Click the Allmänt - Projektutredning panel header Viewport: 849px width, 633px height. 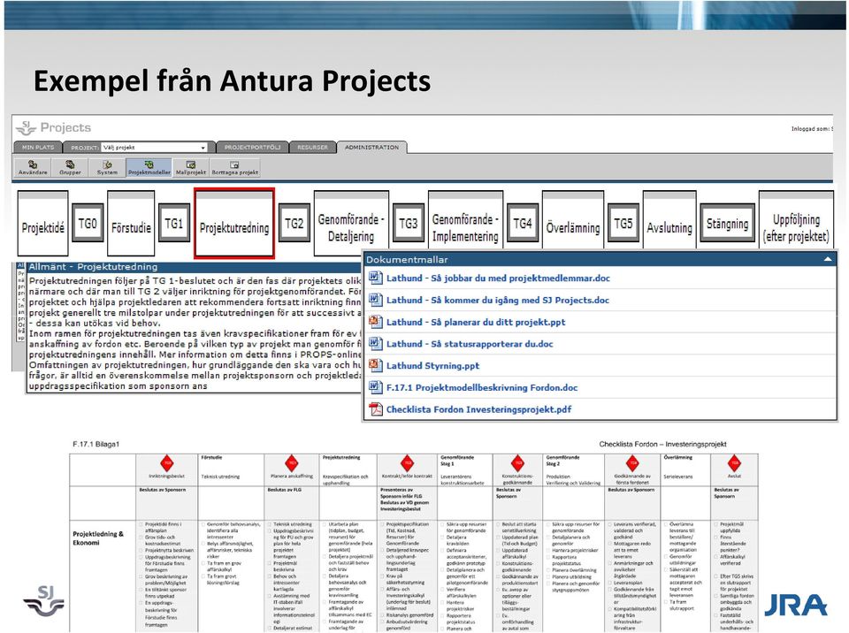tap(194, 266)
